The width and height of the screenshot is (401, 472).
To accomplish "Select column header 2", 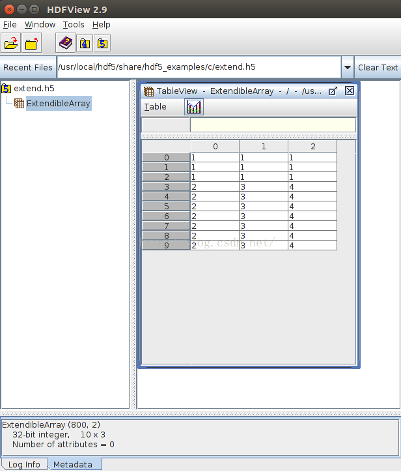I will click(312, 147).
